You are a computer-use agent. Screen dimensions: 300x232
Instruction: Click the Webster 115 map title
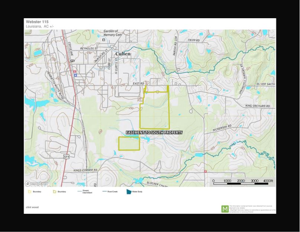coord(37,22)
